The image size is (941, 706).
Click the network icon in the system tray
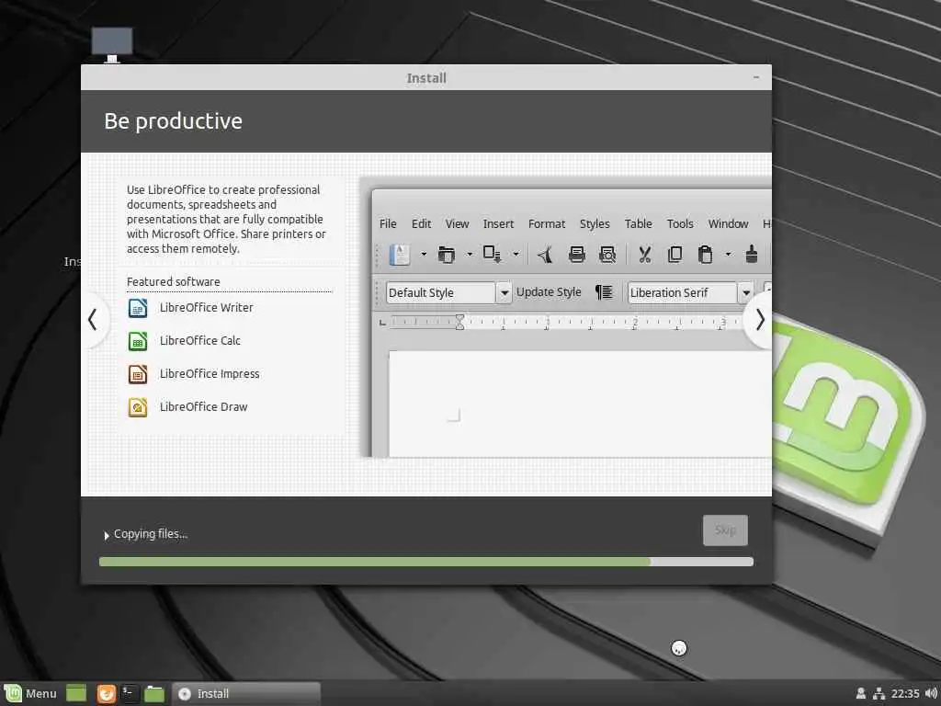click(x=879, y=693)
